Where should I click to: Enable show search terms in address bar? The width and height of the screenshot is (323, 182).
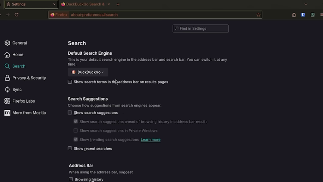click(70, 82)
